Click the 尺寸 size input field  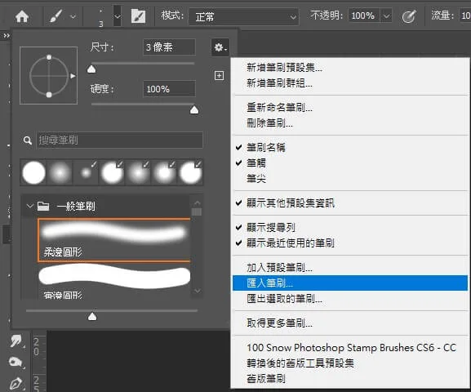169,47
